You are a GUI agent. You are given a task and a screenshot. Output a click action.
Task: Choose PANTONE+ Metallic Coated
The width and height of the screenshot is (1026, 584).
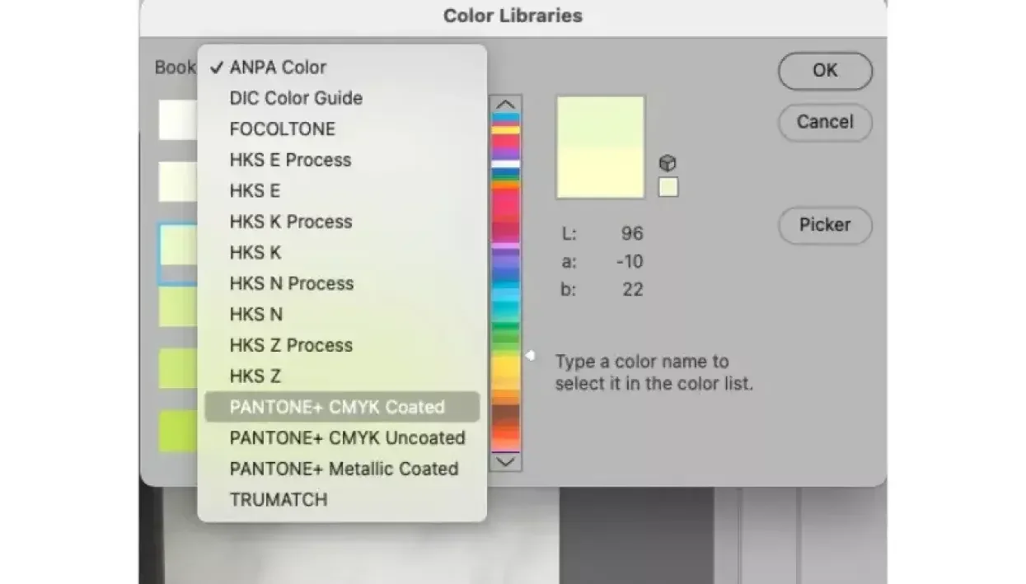(344, 469)
